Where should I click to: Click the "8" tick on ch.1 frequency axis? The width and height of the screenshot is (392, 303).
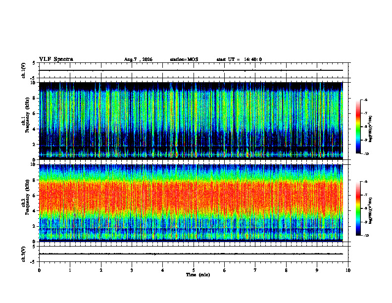pos(35,98)
